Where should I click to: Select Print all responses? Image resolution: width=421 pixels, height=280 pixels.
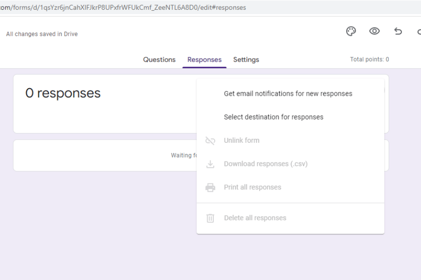pyautogui.click(x=252, y=187)
